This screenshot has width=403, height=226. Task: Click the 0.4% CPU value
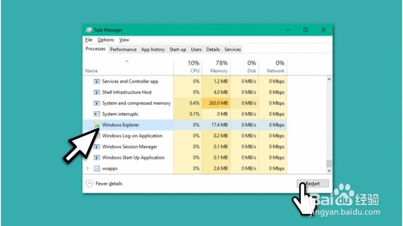coord(194,103)
